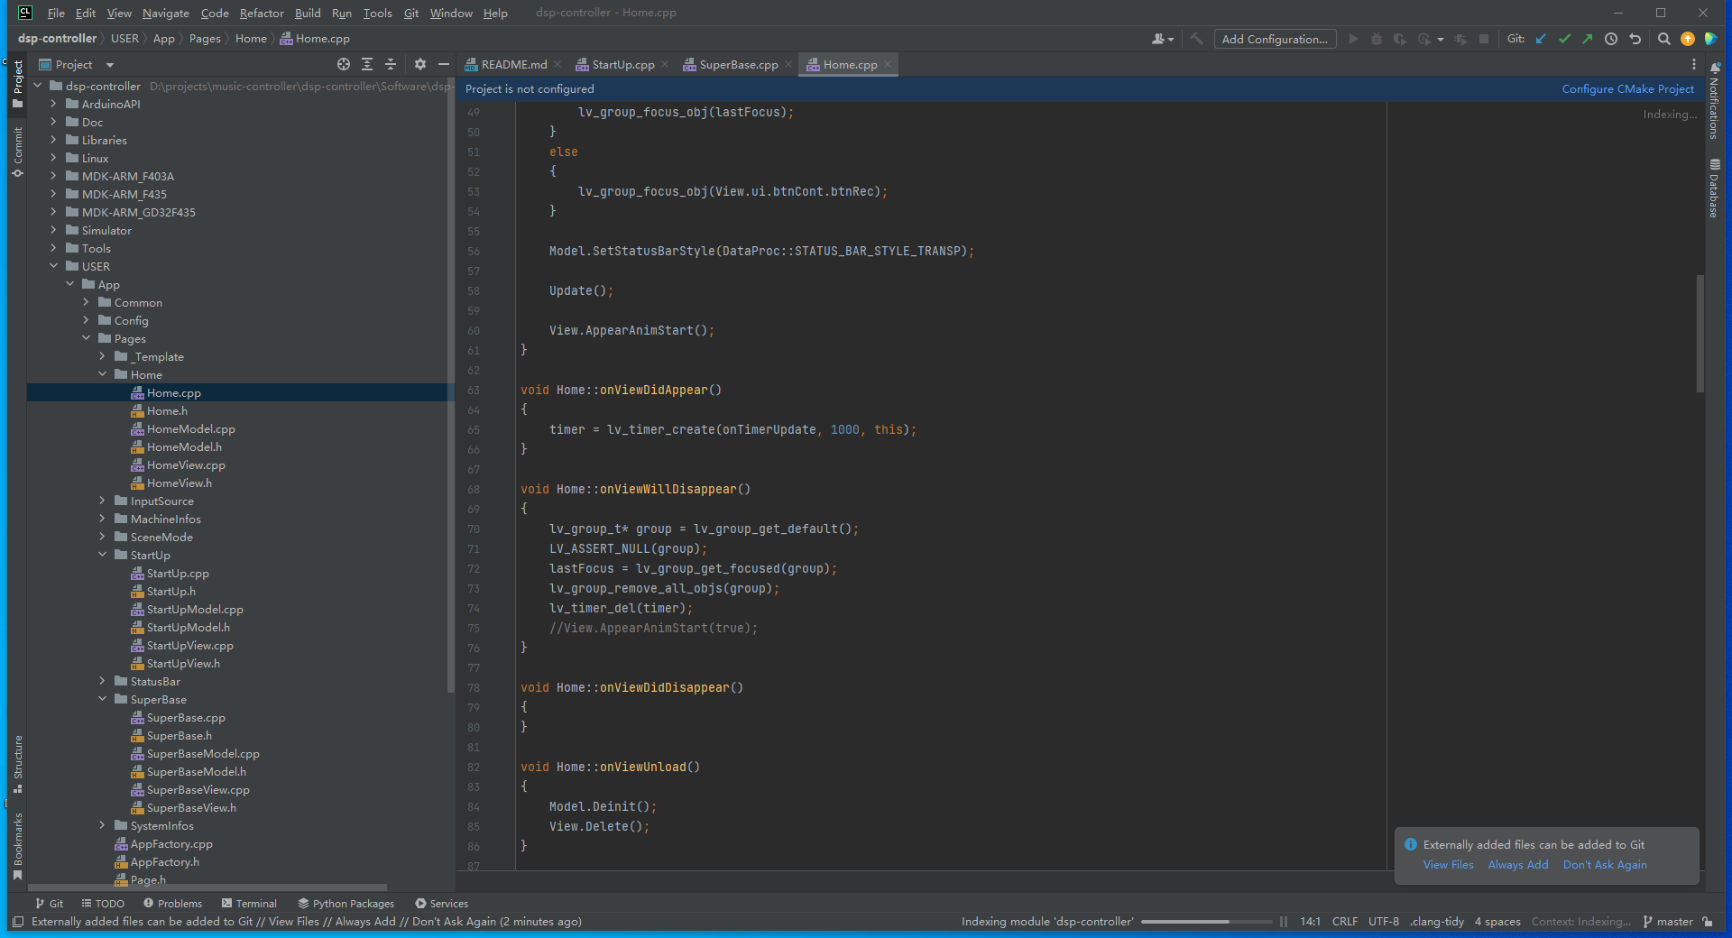Click the Home breadcrumb in navigation bar
The height and width of the screenshot is (938, 1732).
251,39
